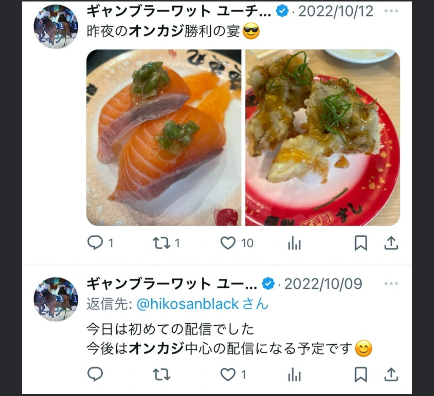Open the 2022/10/09 tweet's author name
Image resolution: width=434 pixels, height=396 pixels.
172,284
